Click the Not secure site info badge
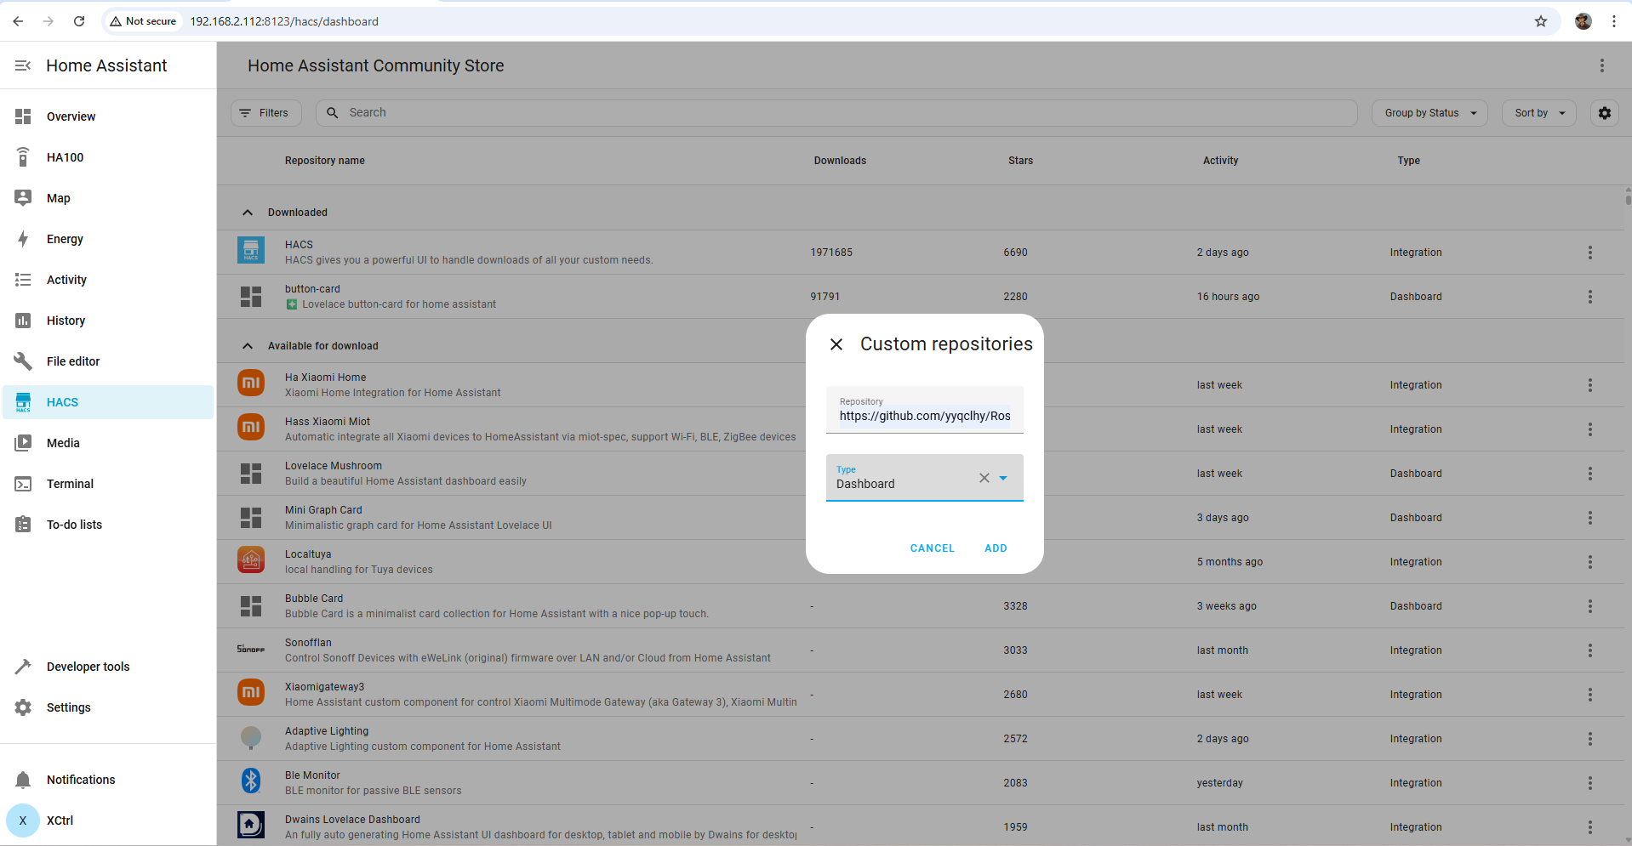 click(143, 21)
